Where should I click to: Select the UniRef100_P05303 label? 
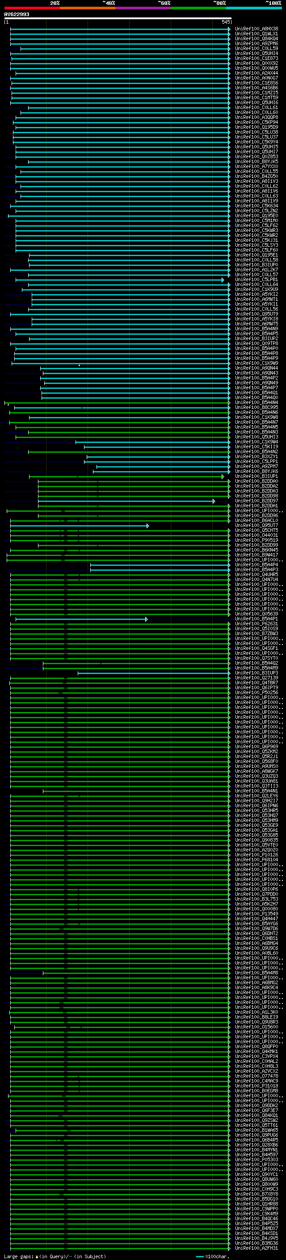(x=256, y=1160)
